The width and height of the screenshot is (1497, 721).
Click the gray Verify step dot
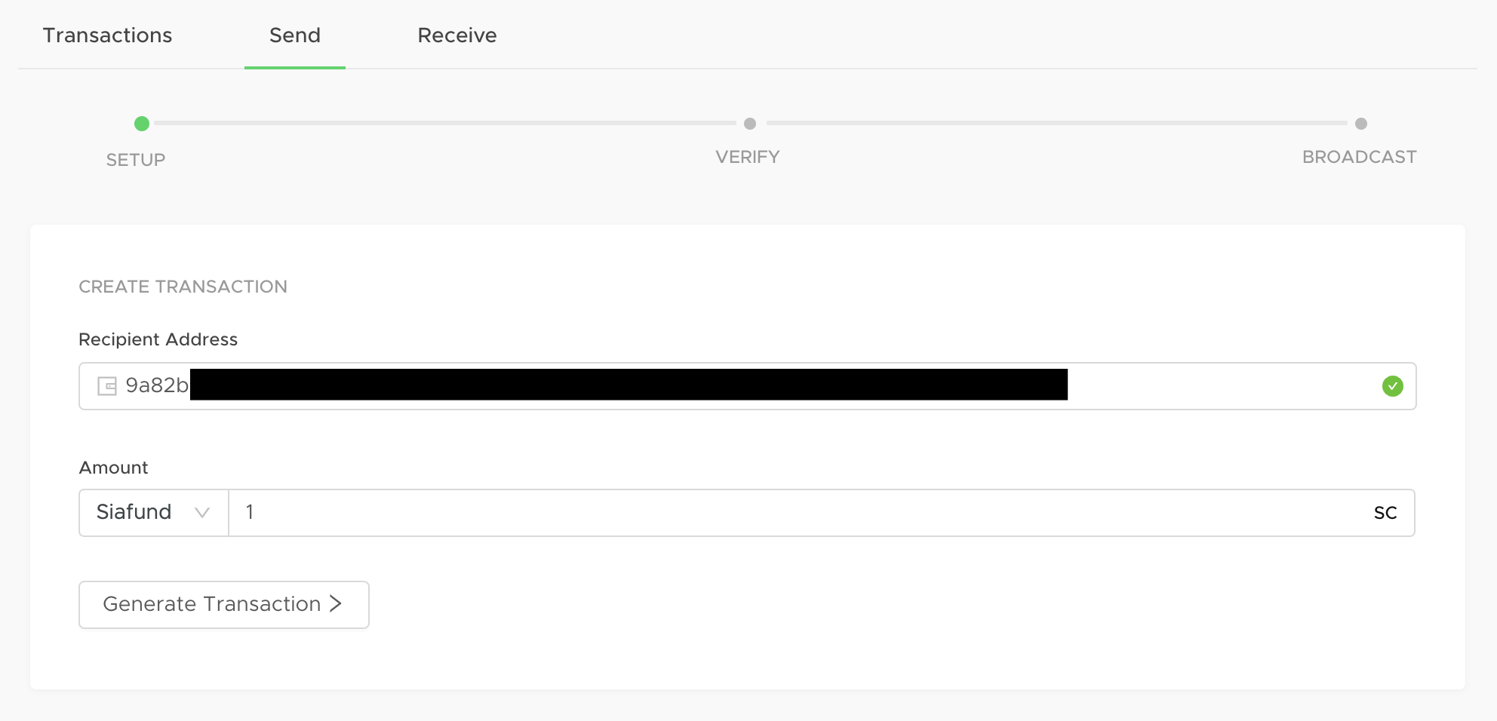point(750,124)
